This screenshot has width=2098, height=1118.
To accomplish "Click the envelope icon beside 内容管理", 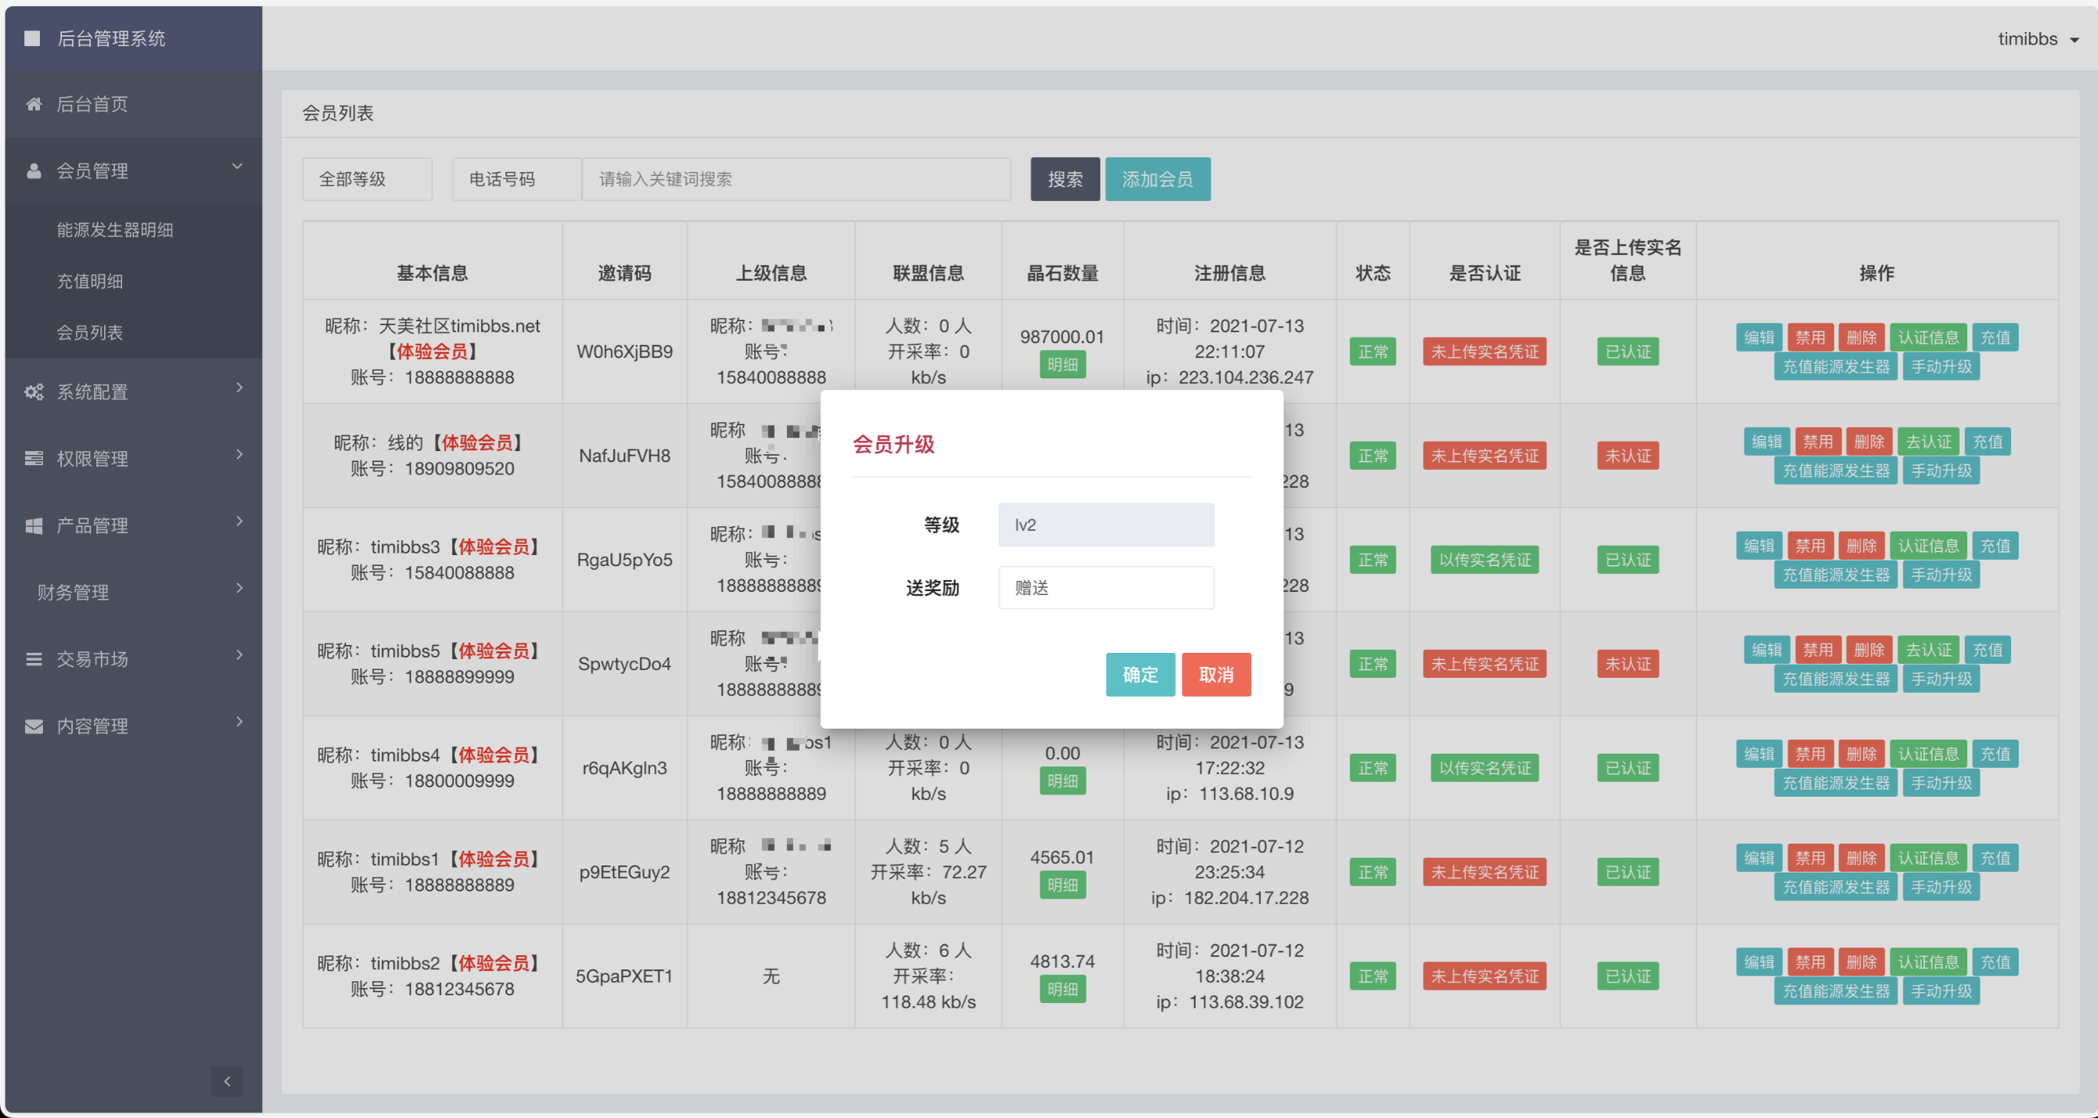I will click(34, 726).
